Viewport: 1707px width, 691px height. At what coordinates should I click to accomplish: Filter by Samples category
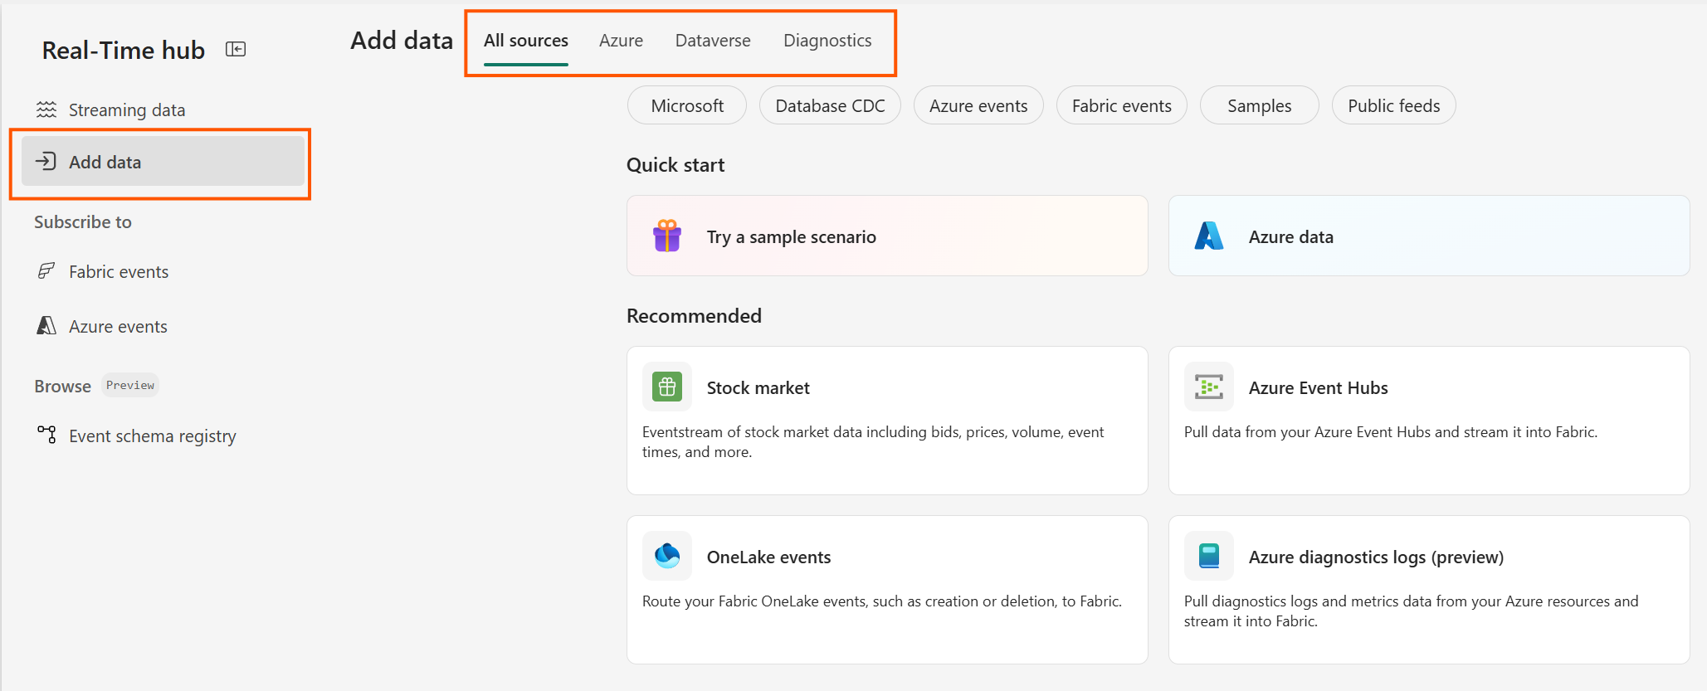(1260, 105)
